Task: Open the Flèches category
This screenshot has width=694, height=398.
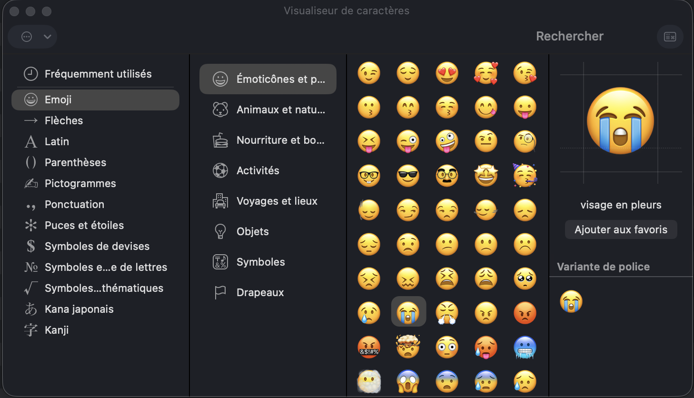Action: [x=64, y=120]
